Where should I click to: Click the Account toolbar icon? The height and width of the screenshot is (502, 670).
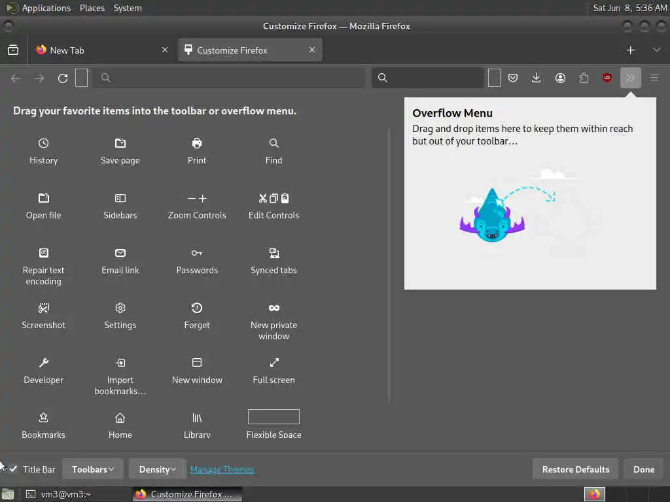[x=560, y=78]
